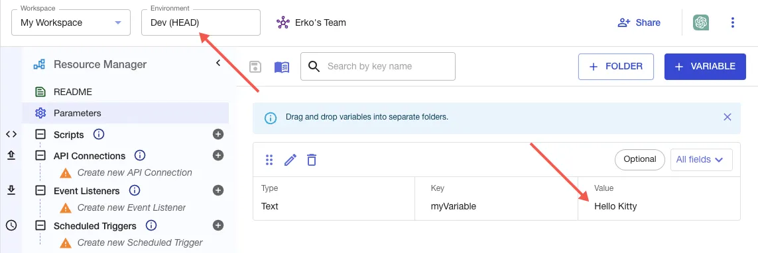The image size is (758, 253).
Task: Select the Hello Kitty value cell
Action: [659, 199]
